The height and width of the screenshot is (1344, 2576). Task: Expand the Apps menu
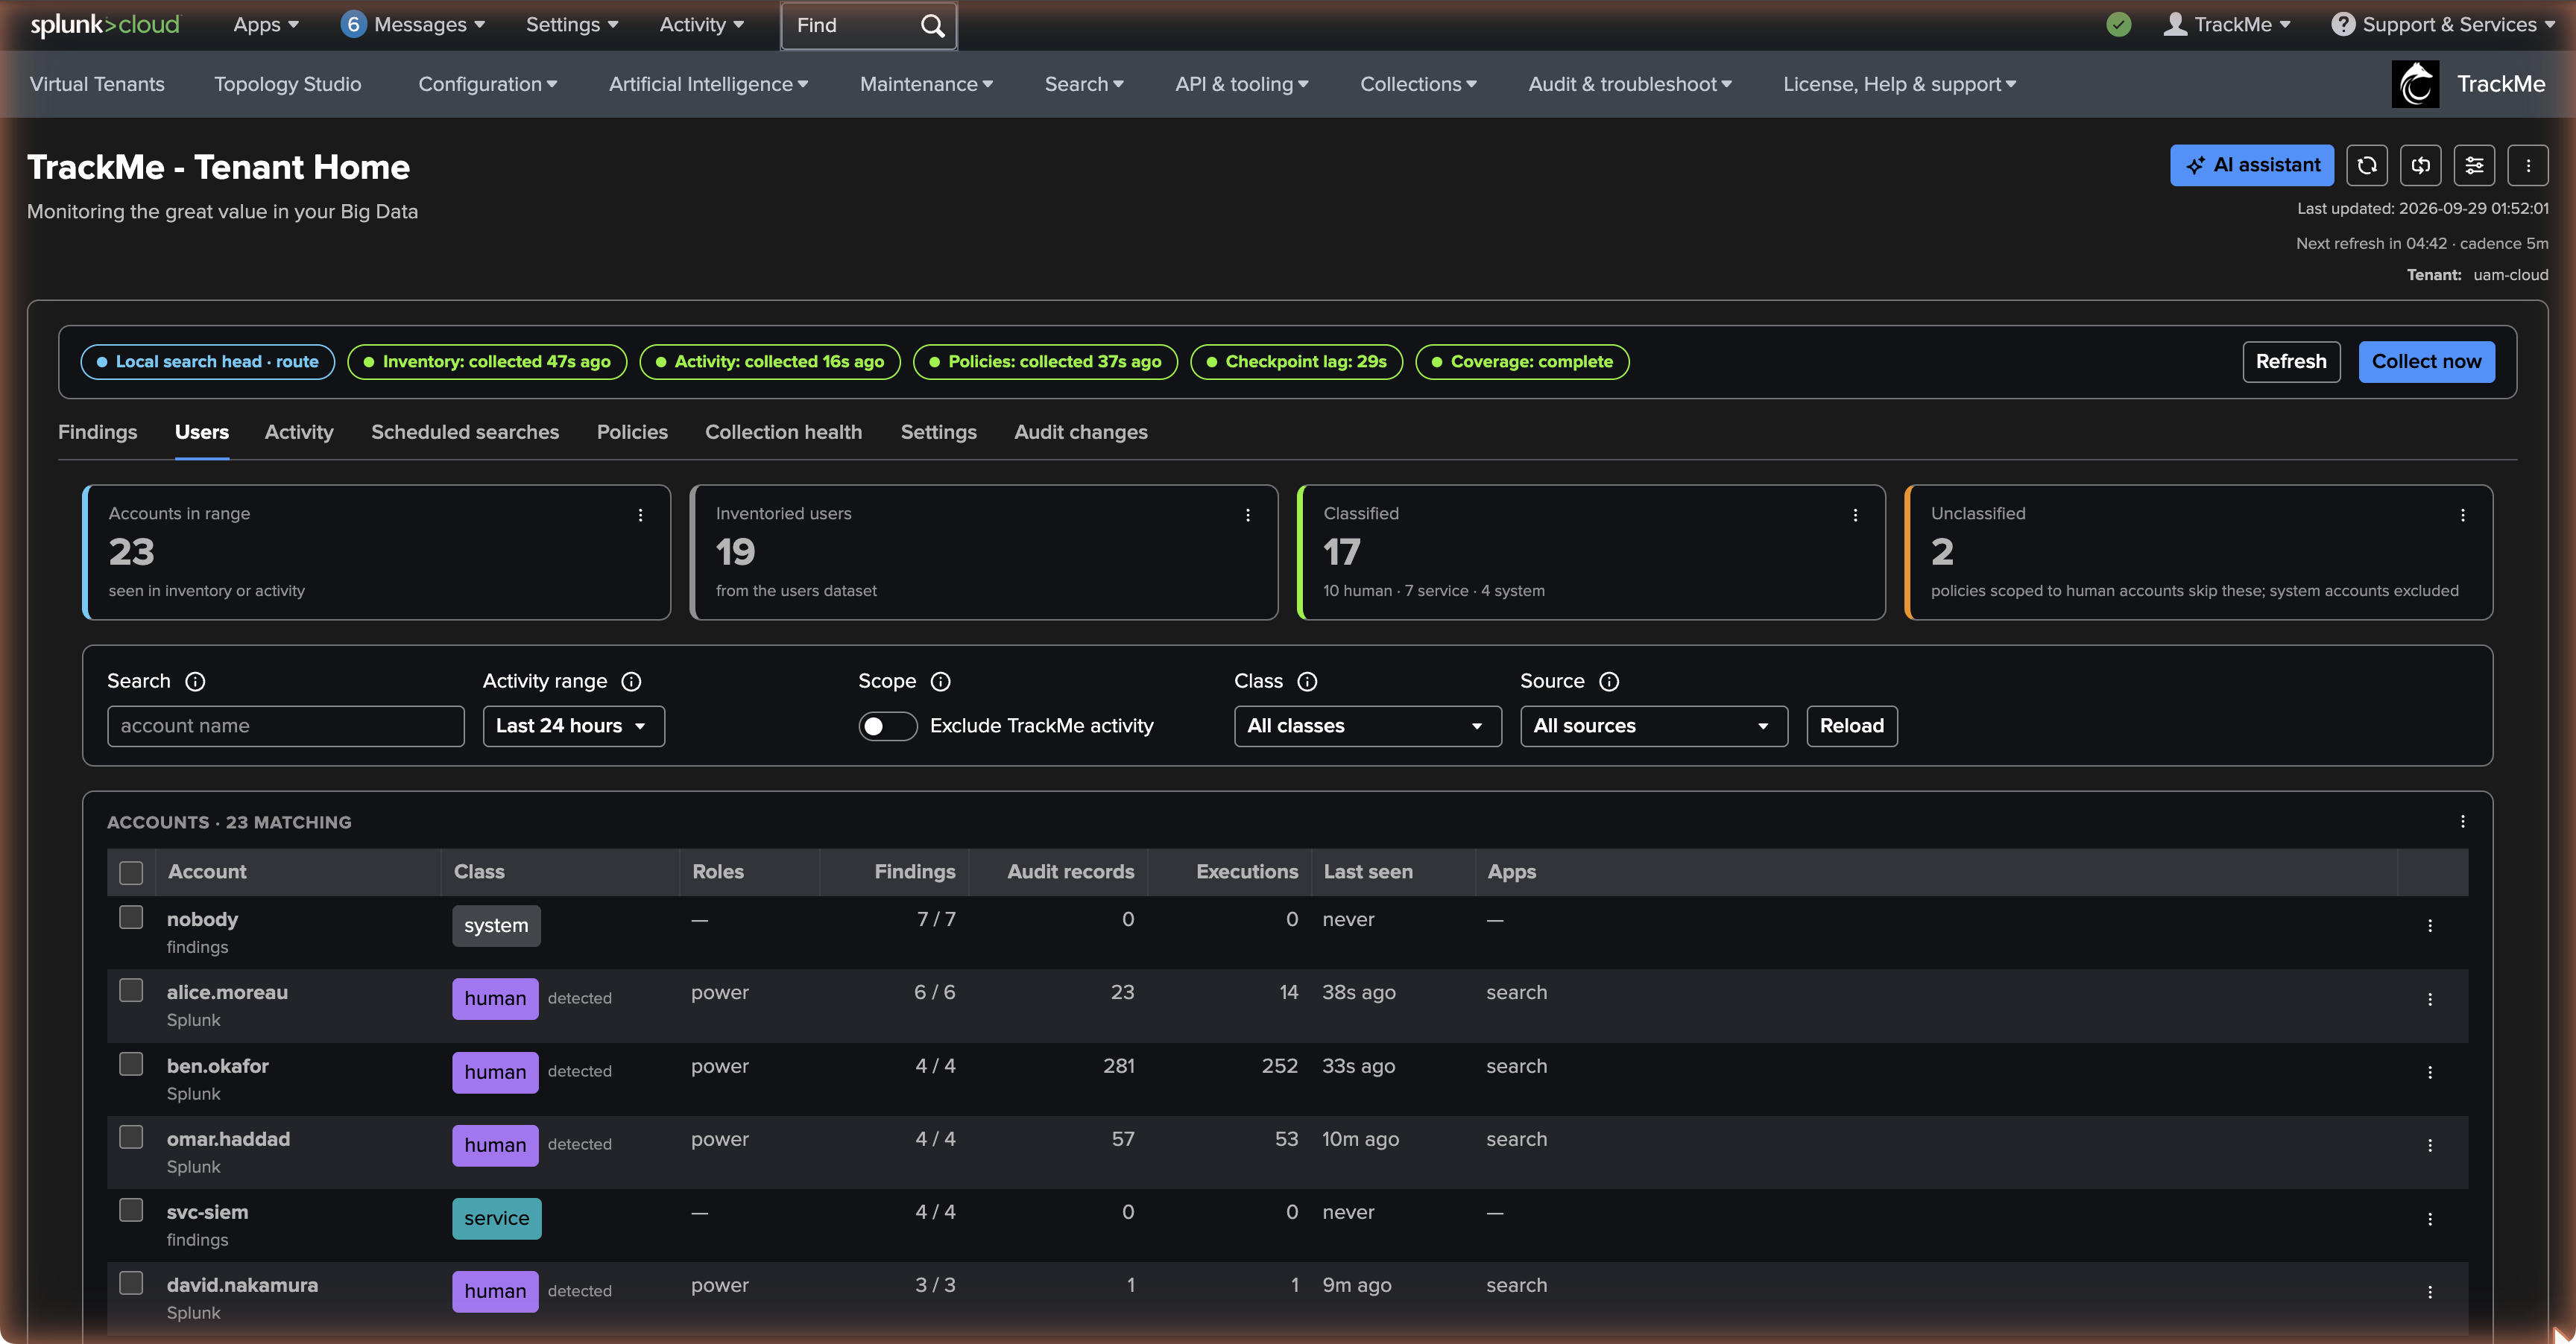point(265,25)
